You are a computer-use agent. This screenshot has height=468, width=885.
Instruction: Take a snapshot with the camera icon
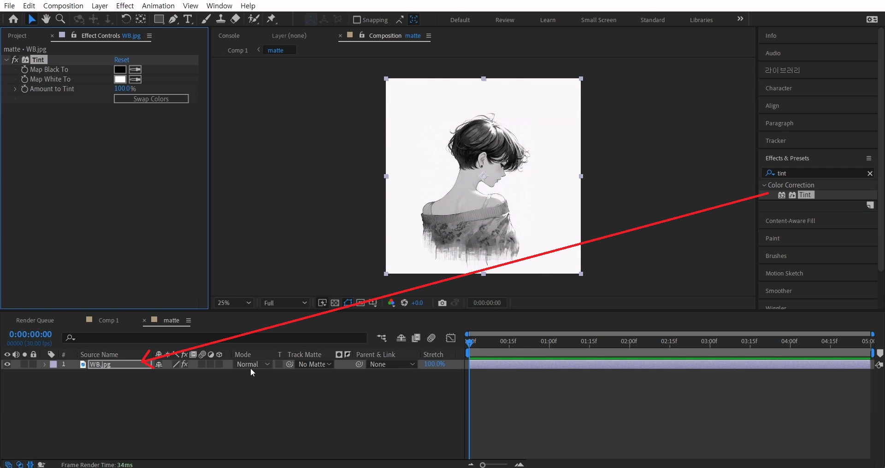[442, 303]
